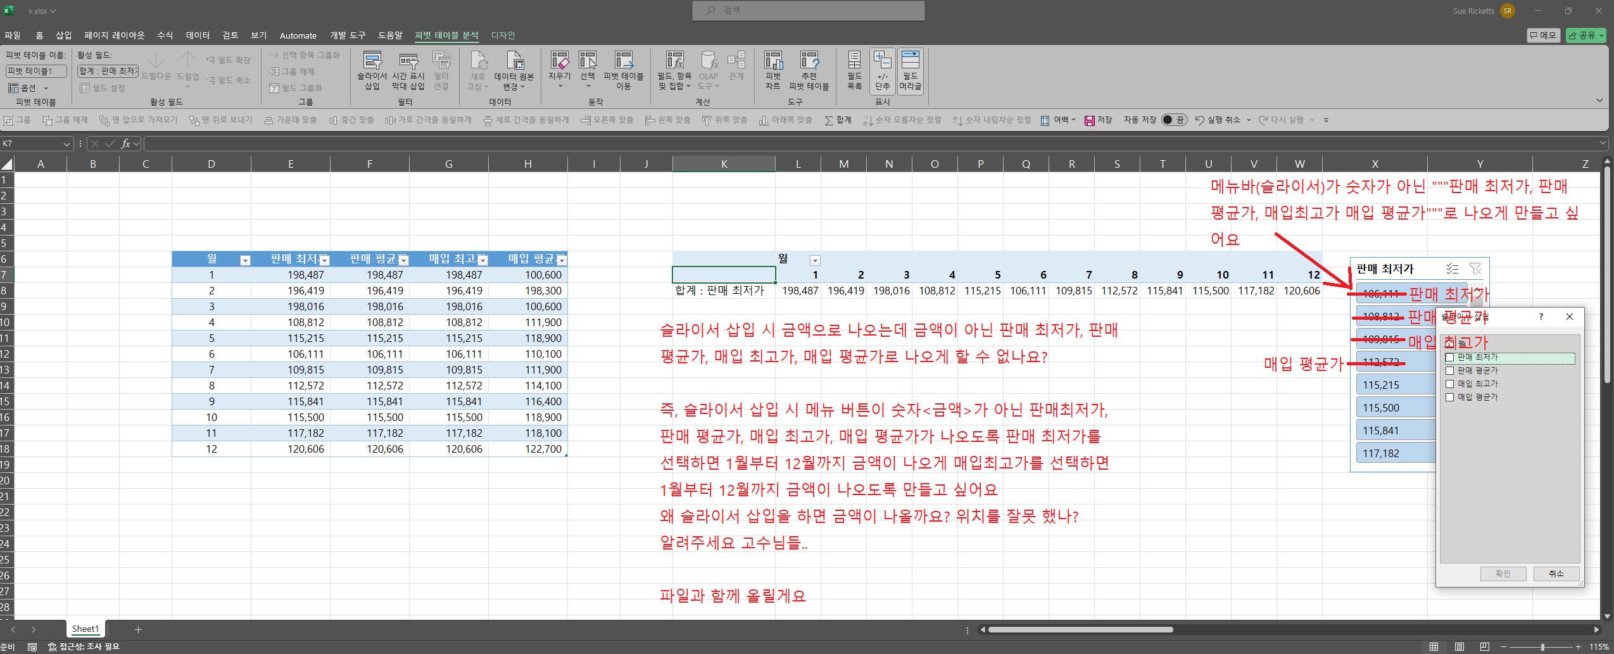The height and width of the screenshot is (654, 1614).
Task: Open the 매입 평균가 header filter dropdown
Action: coord(562,260)
